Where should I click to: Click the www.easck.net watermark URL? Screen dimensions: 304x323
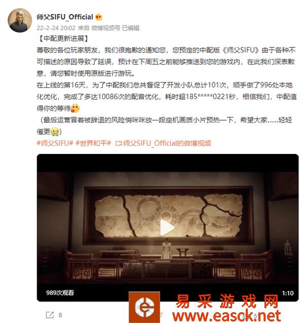[226, 316]
